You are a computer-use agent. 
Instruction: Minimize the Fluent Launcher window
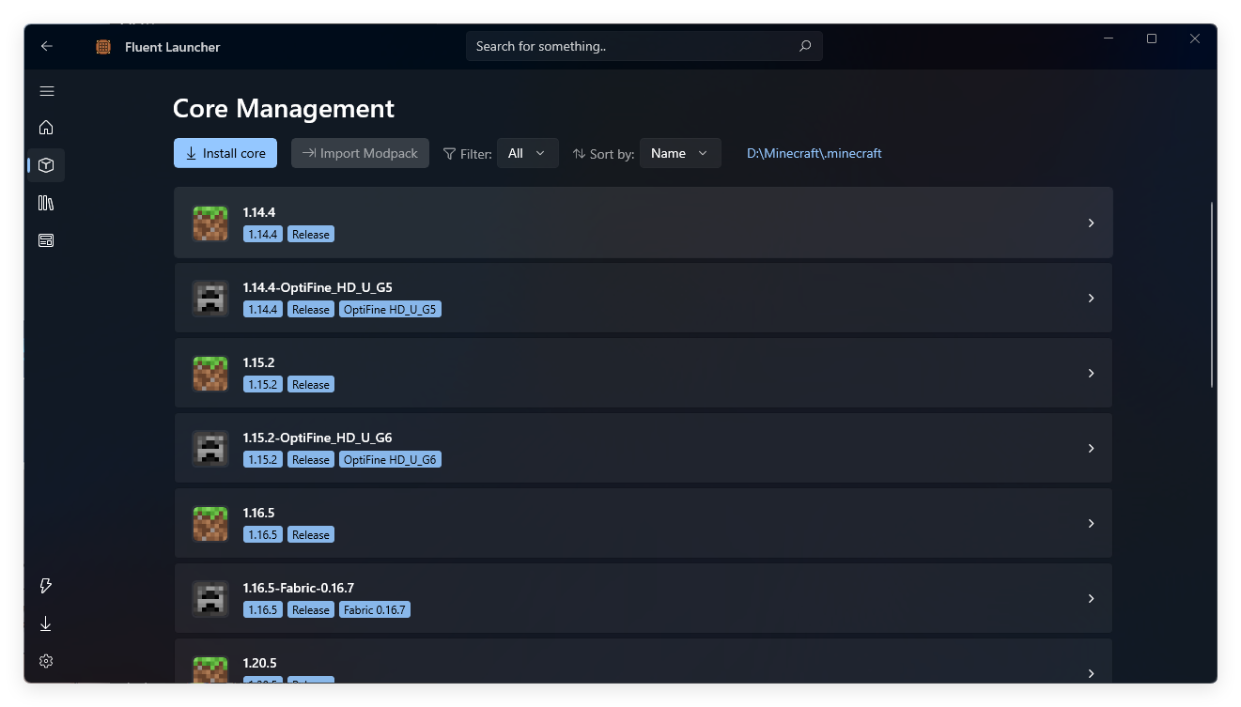click(x=1109, y=38)
